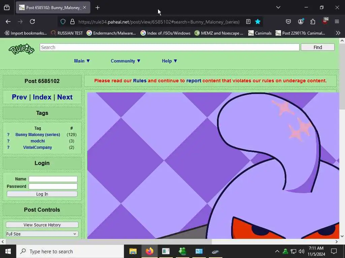The image size is (345, 258).
Task: Open the MEMZ and Noescape bookmark
Action: coord(219,33)
